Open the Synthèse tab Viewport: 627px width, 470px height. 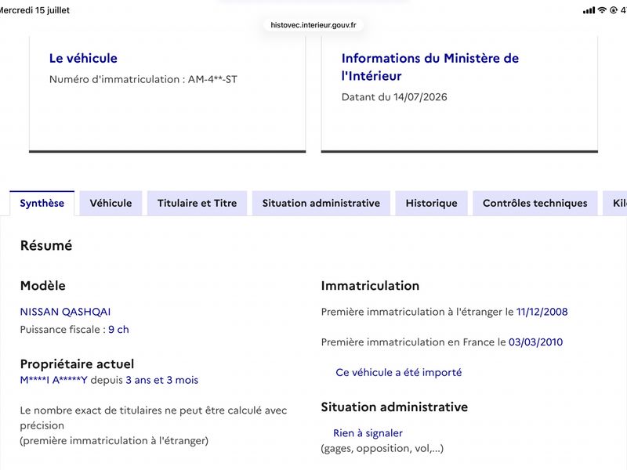point(42,203)
